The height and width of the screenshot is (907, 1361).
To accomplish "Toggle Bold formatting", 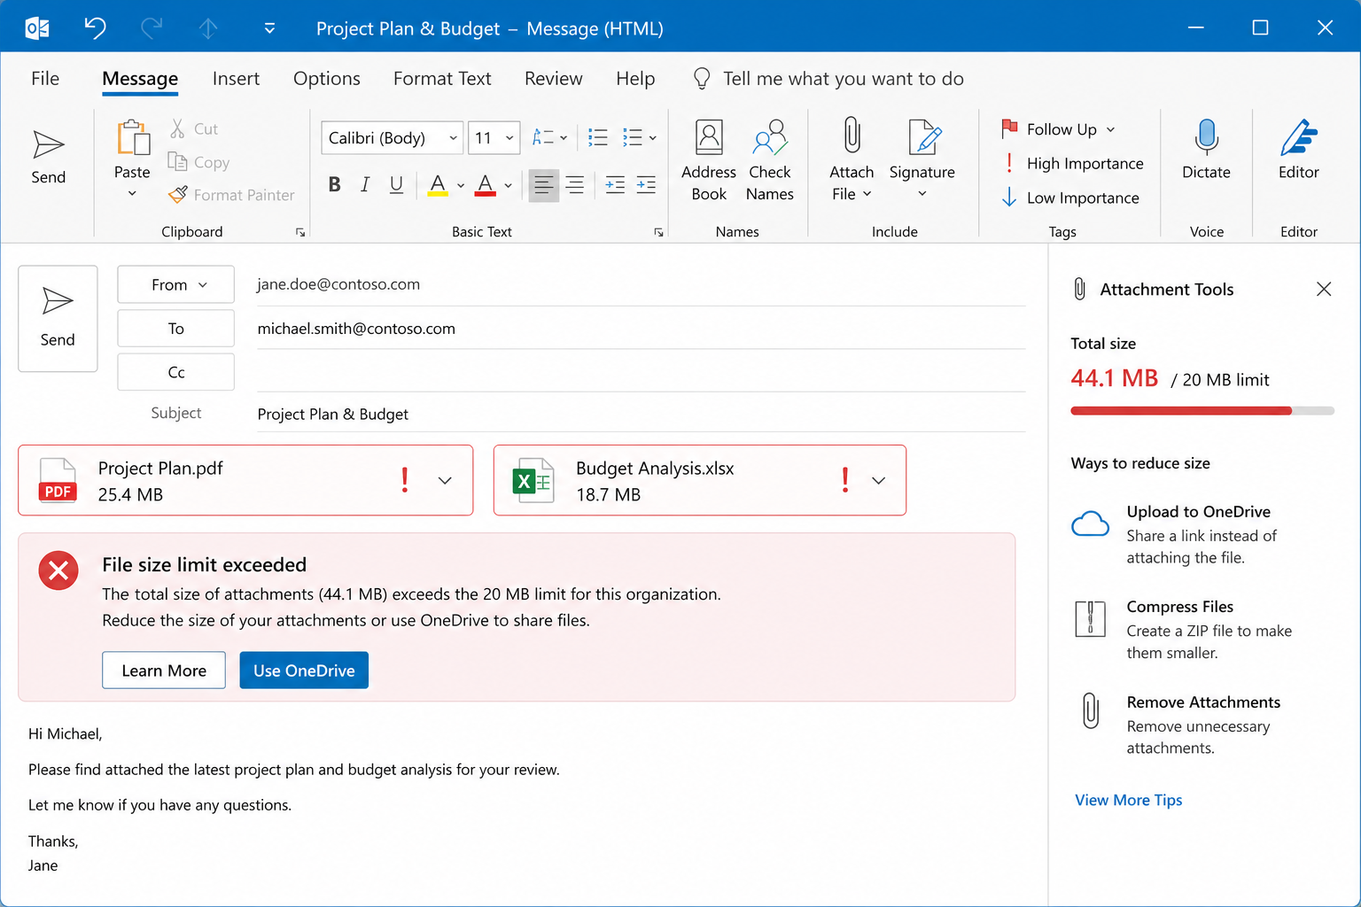I will pyautogui.click(x=334, y=184).
